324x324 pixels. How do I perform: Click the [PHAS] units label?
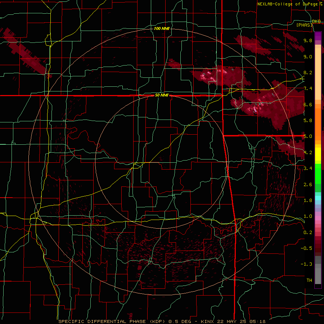coord(305,25)
